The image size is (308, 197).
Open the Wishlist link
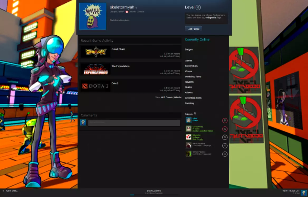pyautogui.click(x=178, y=97)
